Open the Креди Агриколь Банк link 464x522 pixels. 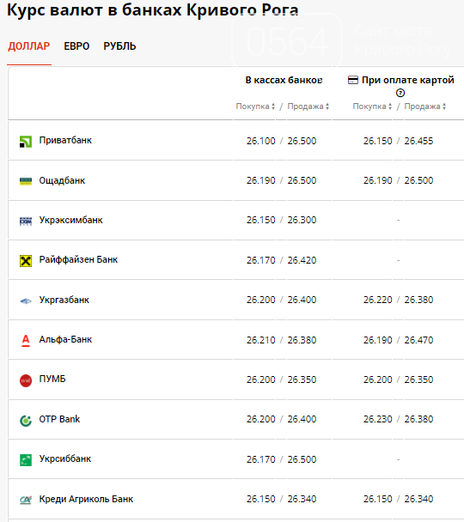(x=86, y=499)
